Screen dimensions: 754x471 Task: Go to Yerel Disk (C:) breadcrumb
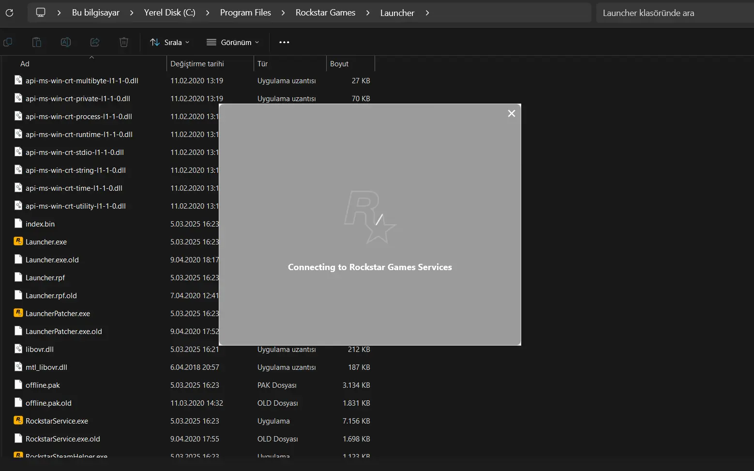(x=170, y=13)
